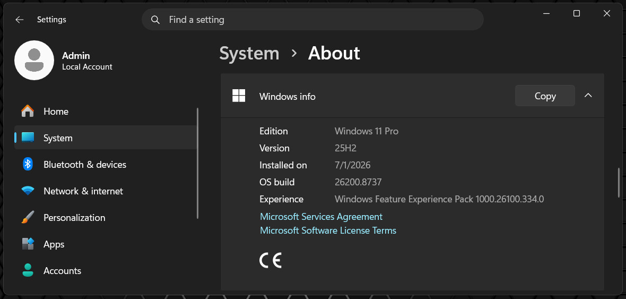This screenshot has width=626, height=299.
Task: Click the CE certification mark
Action: (271, 260)
